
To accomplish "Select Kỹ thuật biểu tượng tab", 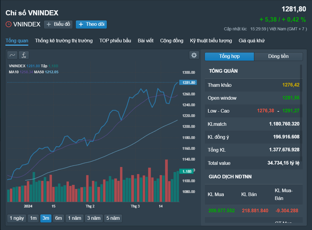I will [x=211, y=41].
